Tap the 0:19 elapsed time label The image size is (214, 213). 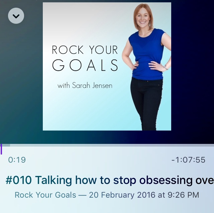coord(17,160)
